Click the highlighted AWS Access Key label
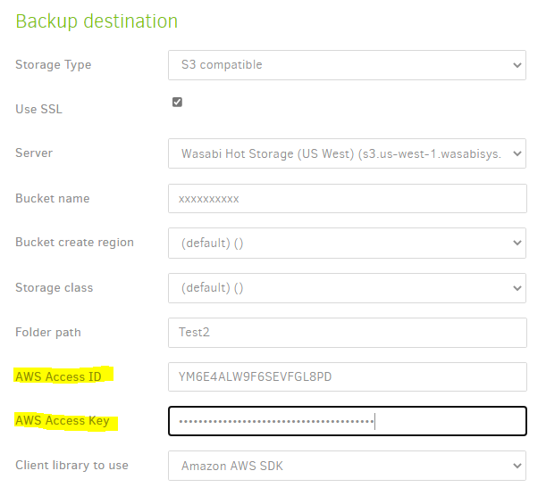 [x=63, y=421]
